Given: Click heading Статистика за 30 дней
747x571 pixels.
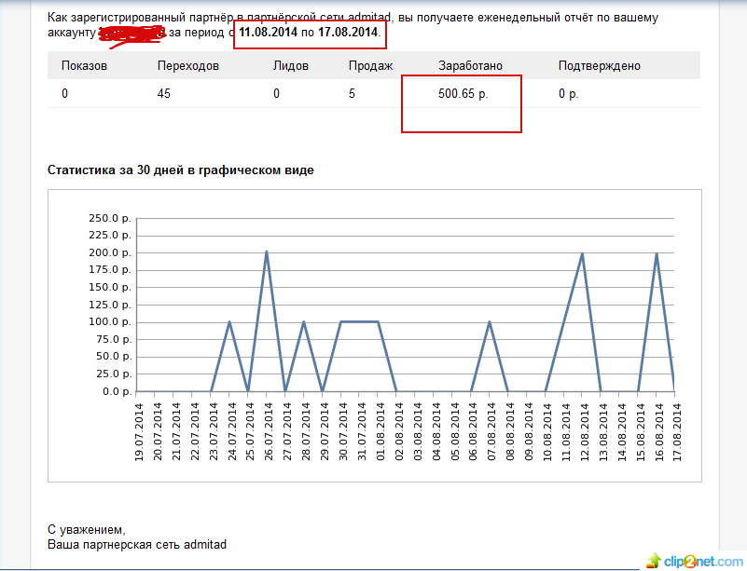Looking at the screenshot, I should tap(181, 170).
